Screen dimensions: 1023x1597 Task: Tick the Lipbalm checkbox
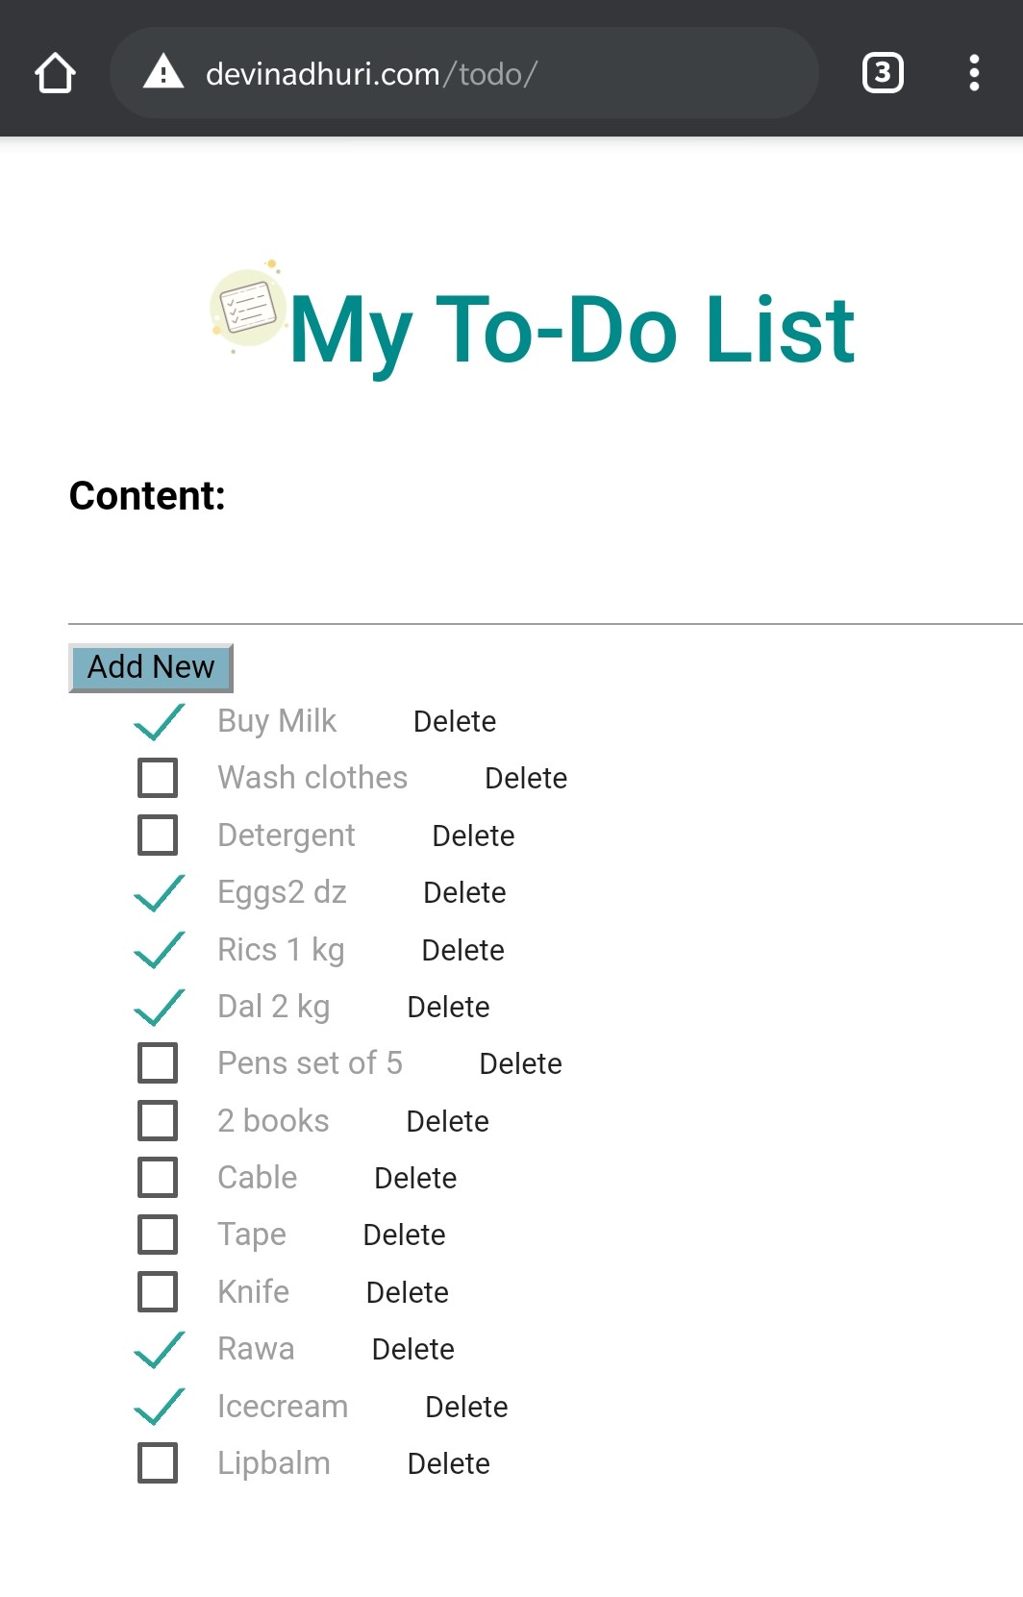158,1463
